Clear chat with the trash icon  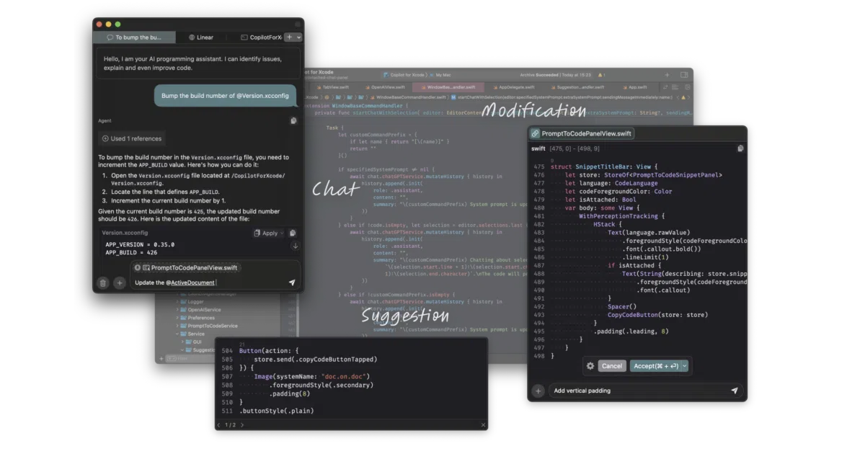(x=103, y=283)
